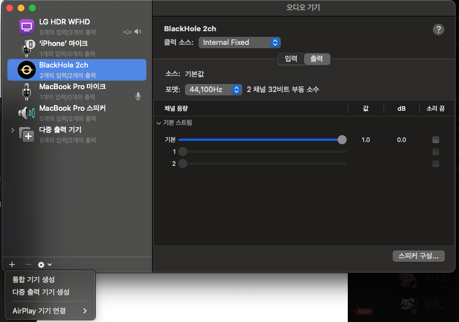The height and width of the screenshot is (322, 459).
Task: Click the default input mic icon on MacBook Pro 마이크 row
Action: 138,97
